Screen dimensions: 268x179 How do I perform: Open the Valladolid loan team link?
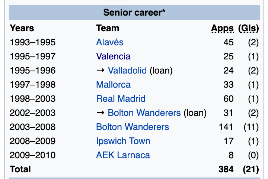127,71
